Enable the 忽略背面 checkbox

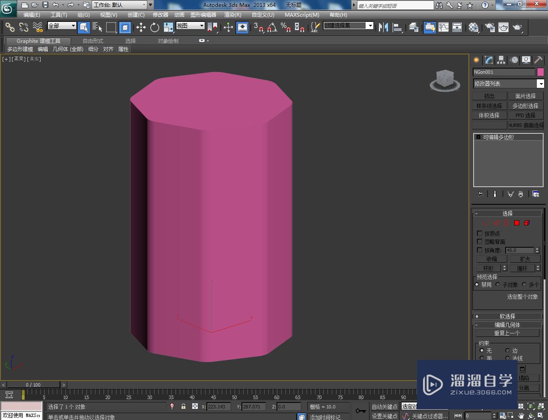[x=479, y=242]
